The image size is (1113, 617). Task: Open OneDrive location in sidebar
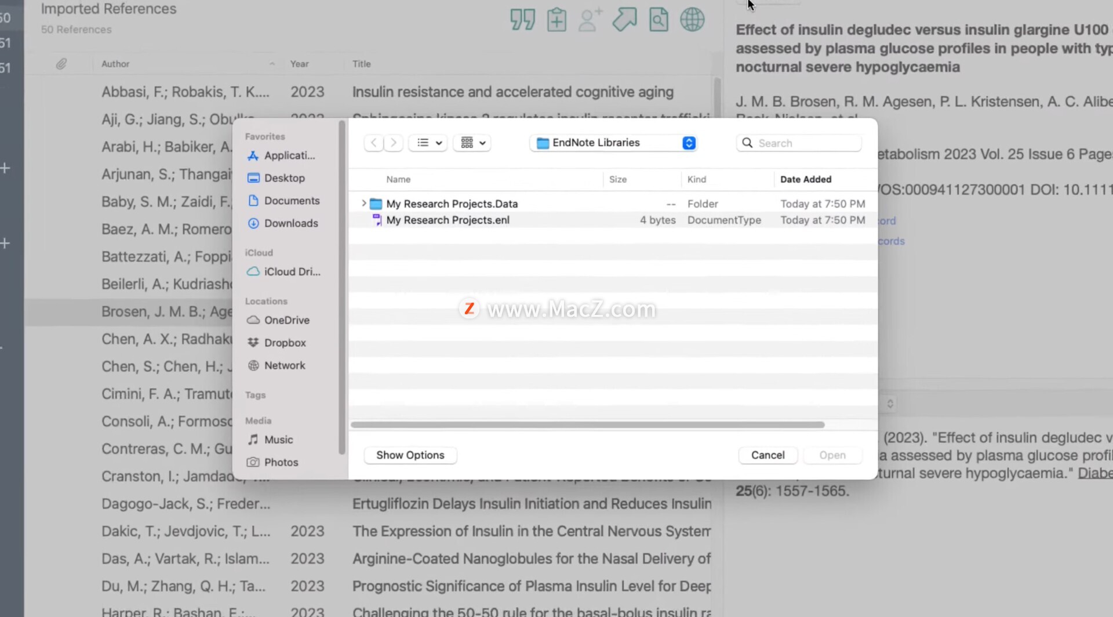click(x=279, y=320)
